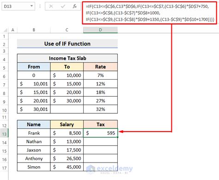Select row 17 header
The width and height of the screenshot is (219, 180).
[x=4, y=168]
